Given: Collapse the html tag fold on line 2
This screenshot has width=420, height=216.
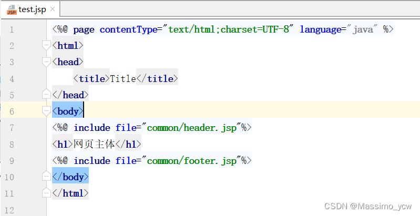Looking at the screenshot, I should pyautogui.click(x=46, y=46).
